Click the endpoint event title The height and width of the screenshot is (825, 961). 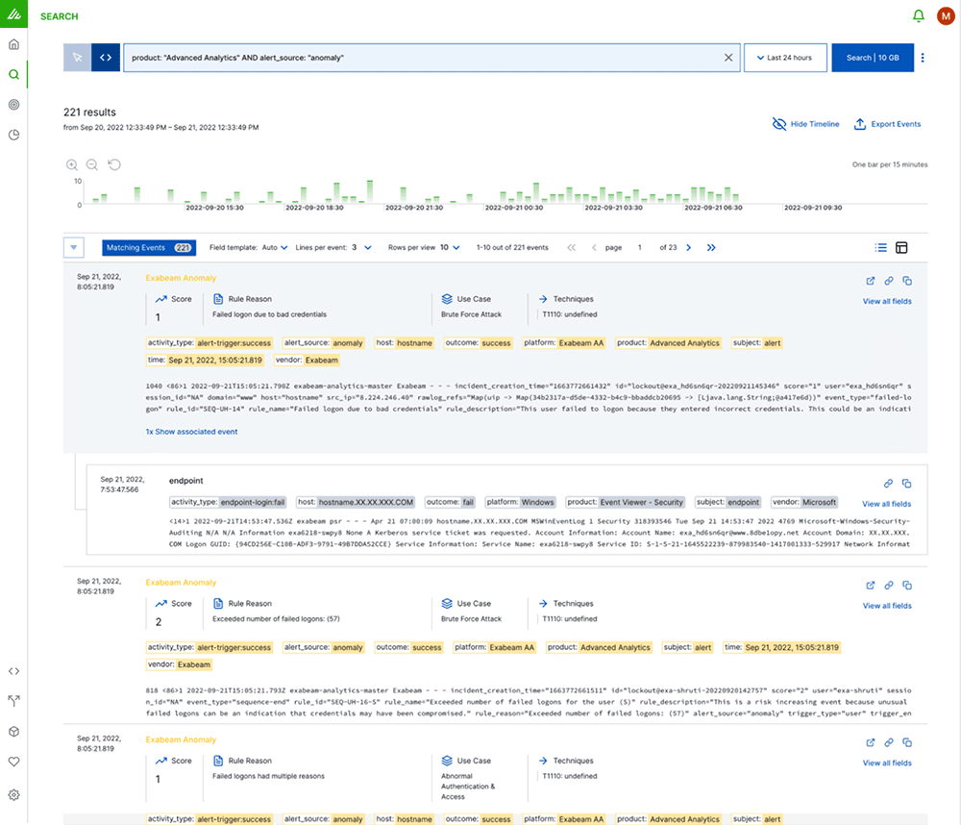pyautogui.click(x=185, y=480)
